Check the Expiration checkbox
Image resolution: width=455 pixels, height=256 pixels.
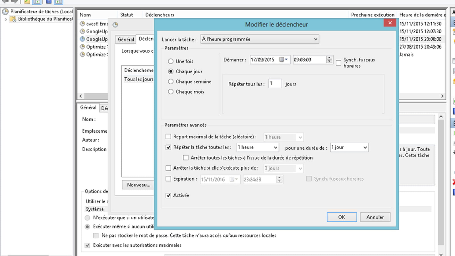(168, 179)
